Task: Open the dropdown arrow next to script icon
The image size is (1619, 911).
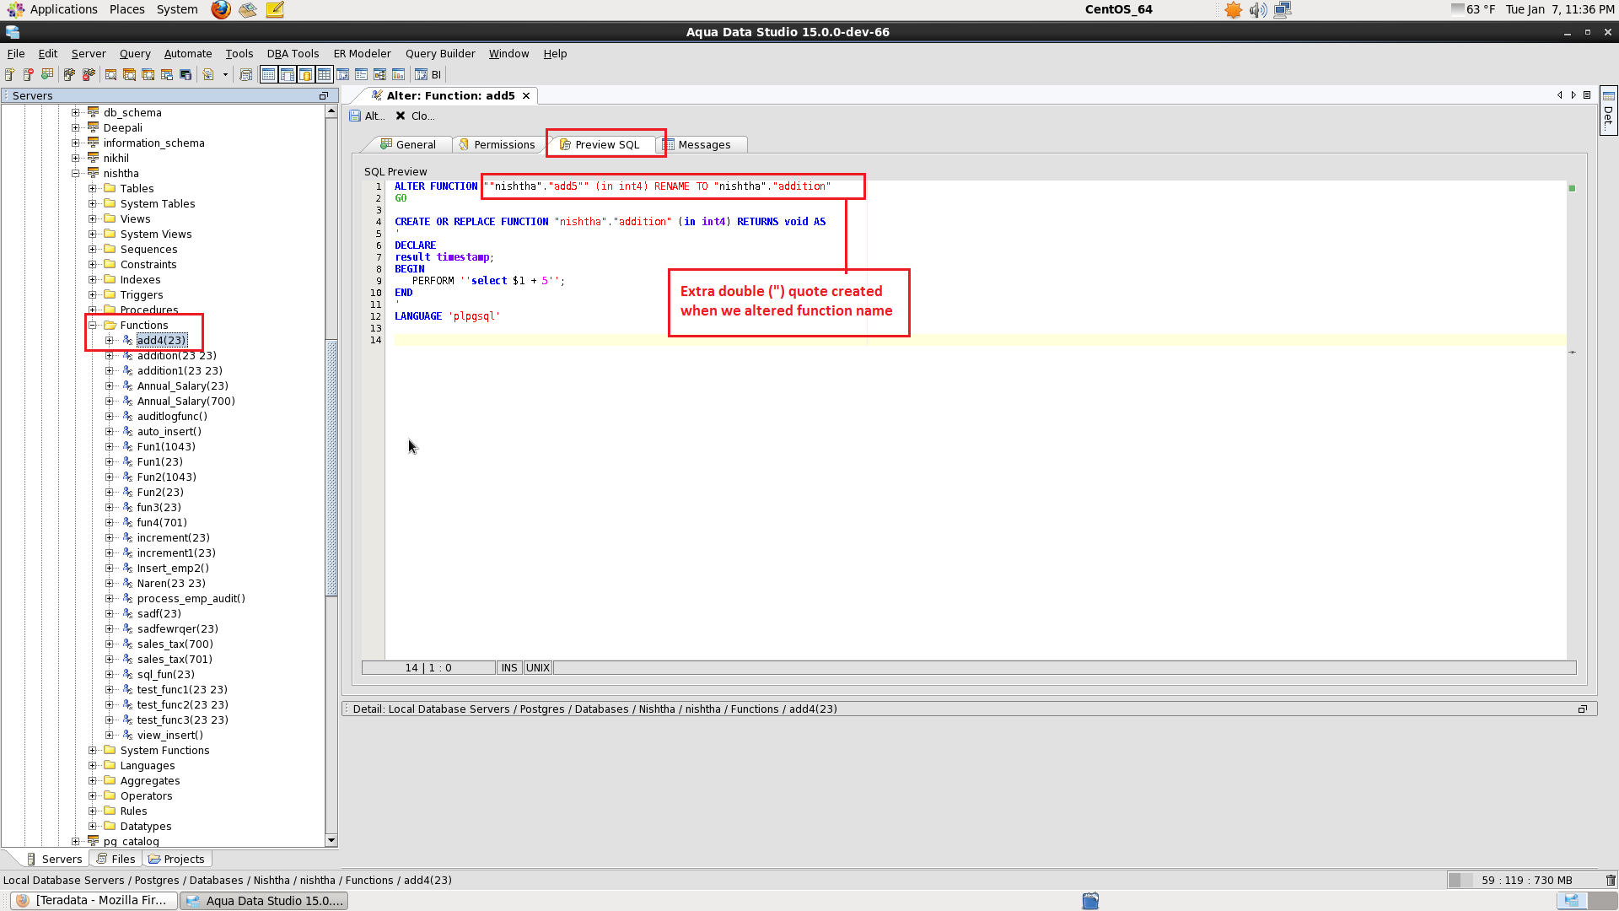Action: point(225,75)
